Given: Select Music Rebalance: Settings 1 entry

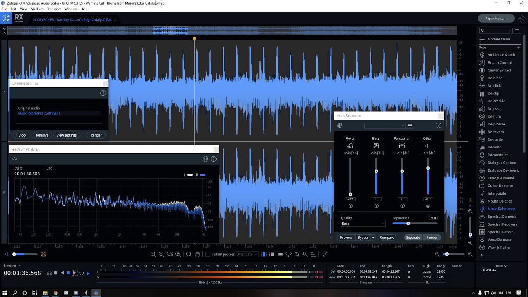Looking at the screenshot, I should pos(39,113).
